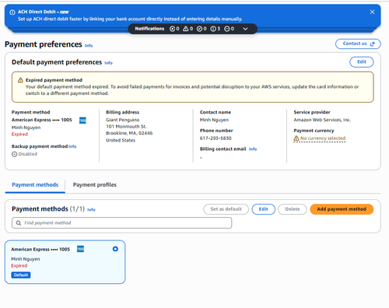Expand the Notifications bar chevron
The width and height of the screenshot is (389, 308).
(x=245, y=29)
